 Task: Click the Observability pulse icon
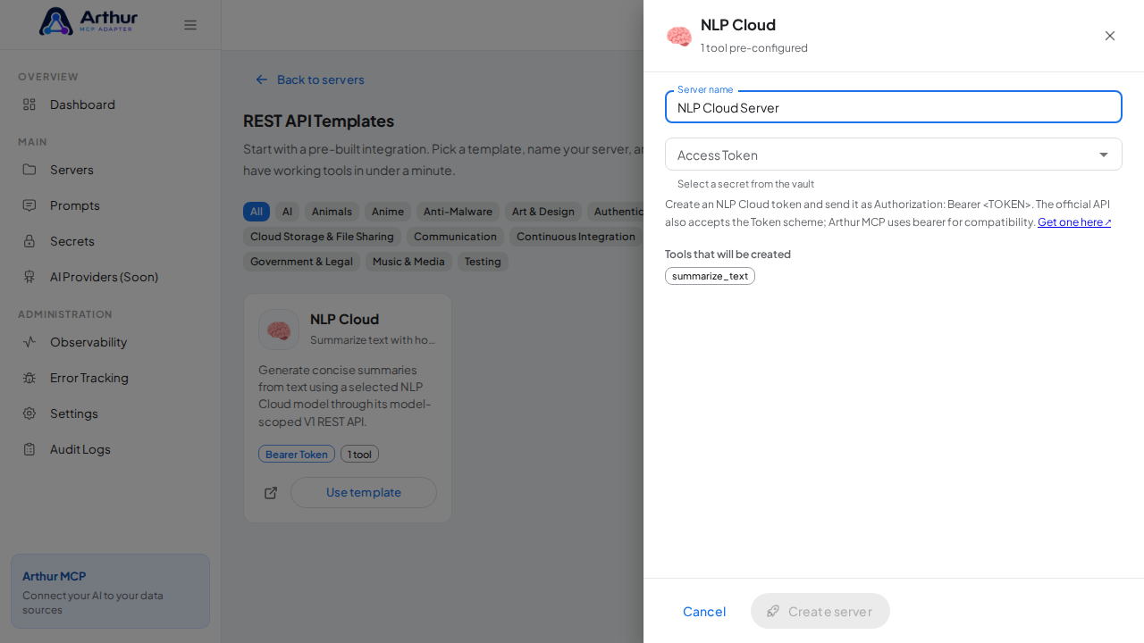point(29,342)
